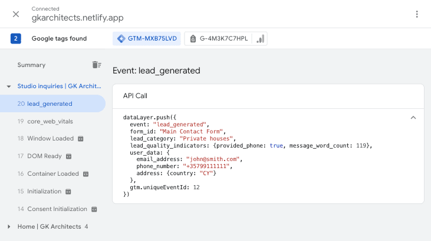Expand the Home | GK Architects page group
This screenshot has width=431, height=241.
pos(9,226)
